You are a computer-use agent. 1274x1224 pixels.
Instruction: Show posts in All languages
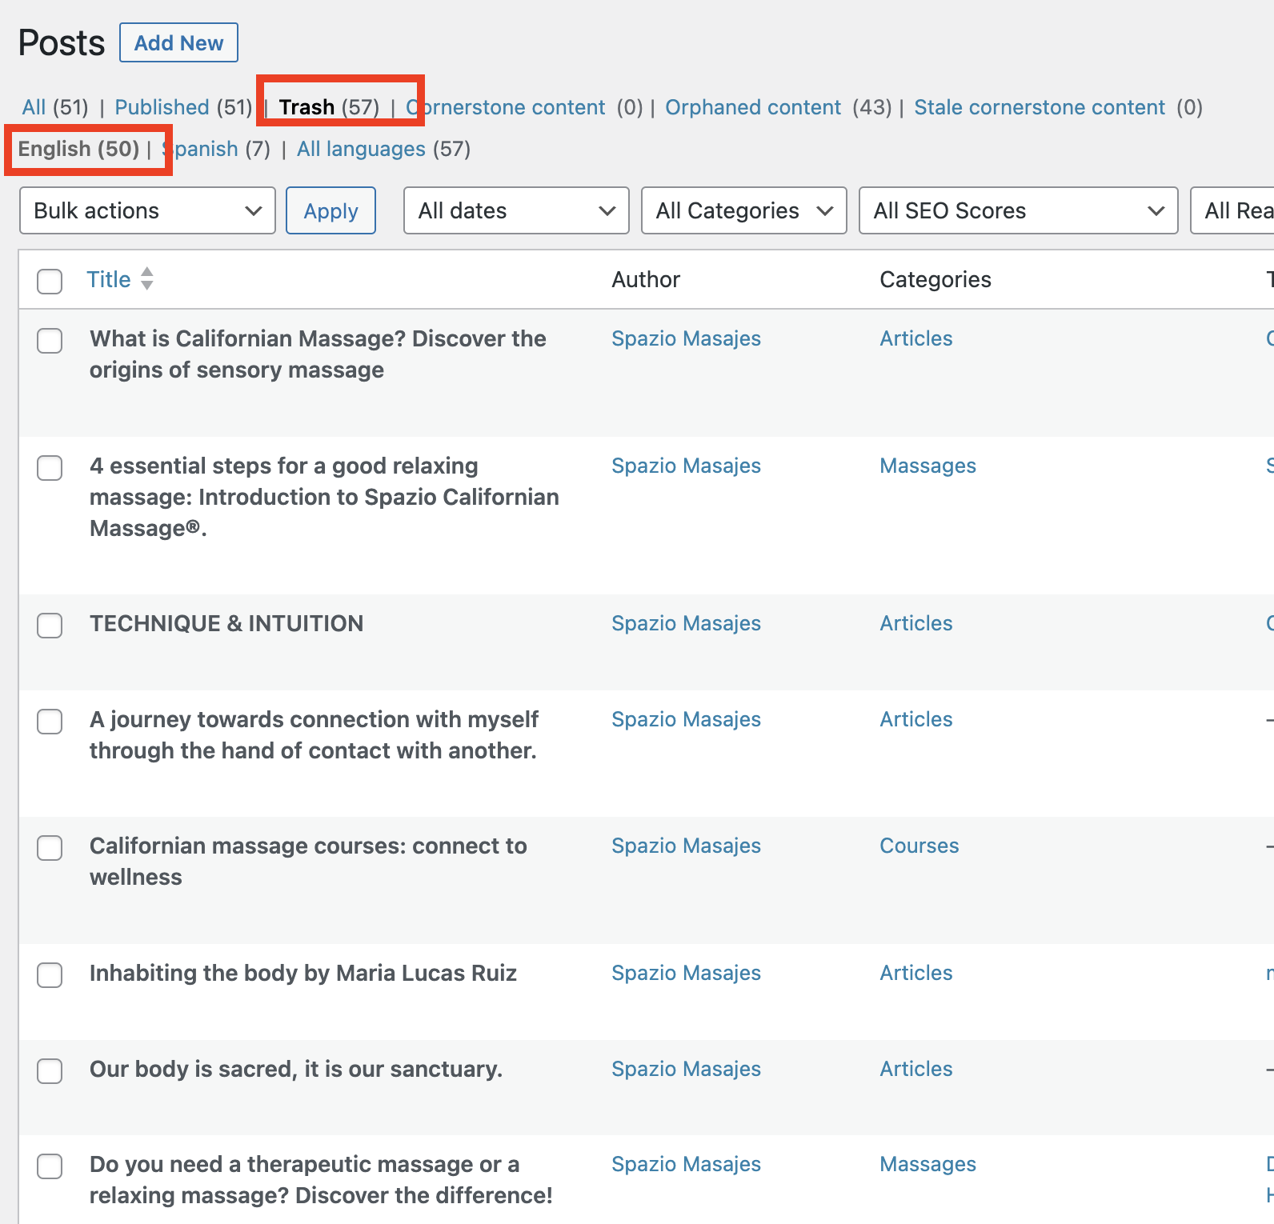tap(361, 149)
